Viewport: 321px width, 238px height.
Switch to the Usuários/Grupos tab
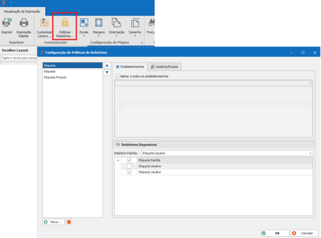point(164,67)
